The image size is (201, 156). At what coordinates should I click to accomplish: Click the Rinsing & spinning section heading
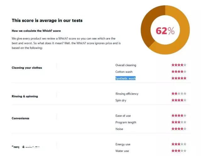coord(25,96)
